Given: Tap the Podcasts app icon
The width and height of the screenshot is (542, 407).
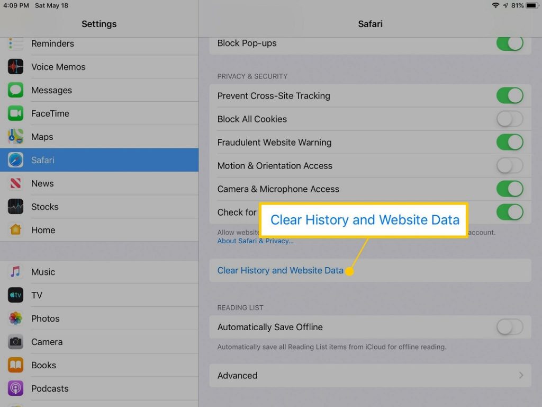Looking at the screenshot, I should click(15, 388).
